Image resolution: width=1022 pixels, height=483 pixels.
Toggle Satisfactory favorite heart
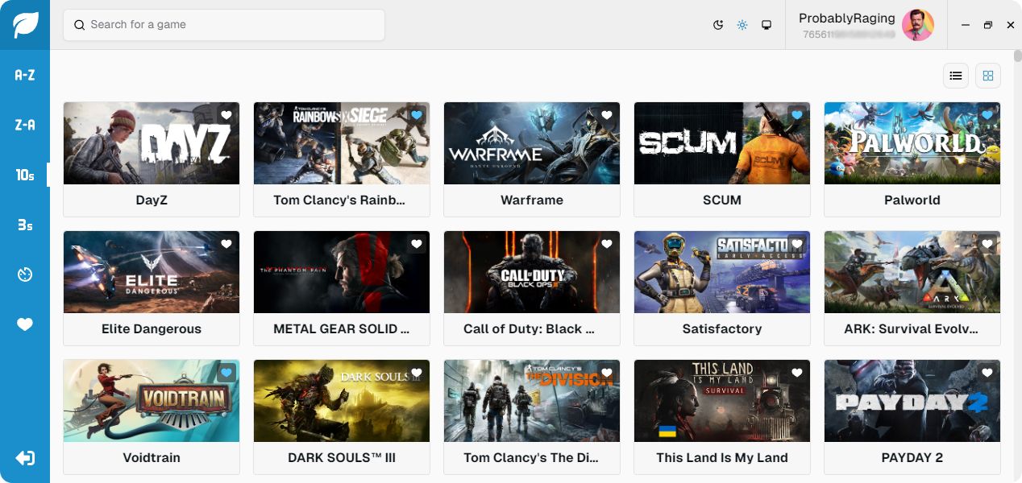coord(797,244)
